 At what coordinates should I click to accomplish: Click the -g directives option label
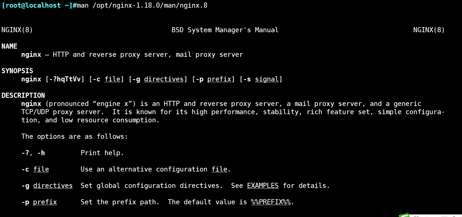[47, 186]
